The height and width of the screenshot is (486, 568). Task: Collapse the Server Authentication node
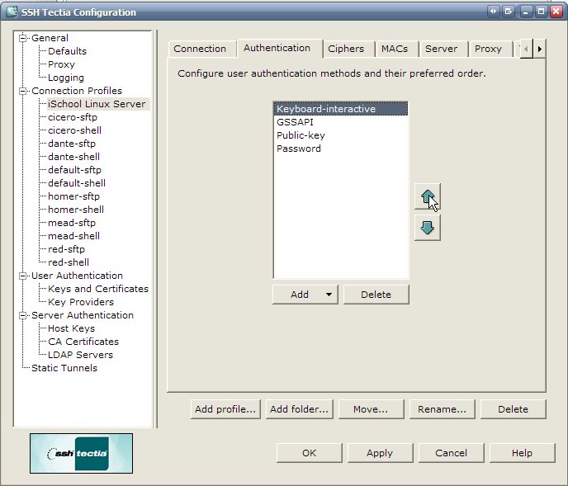[23, 315]
